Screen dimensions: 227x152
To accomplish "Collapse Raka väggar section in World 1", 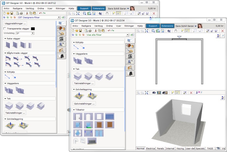I will pyautogui.click(x=5, y=39).
